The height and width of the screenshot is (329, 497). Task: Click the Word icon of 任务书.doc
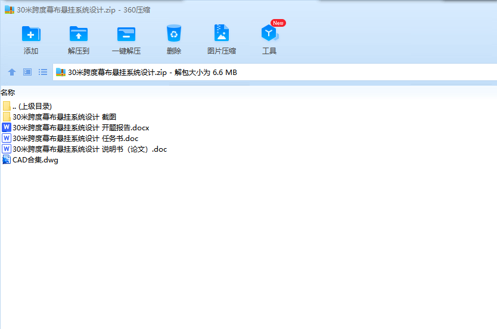pyautogui.click(x=7, y=138)
